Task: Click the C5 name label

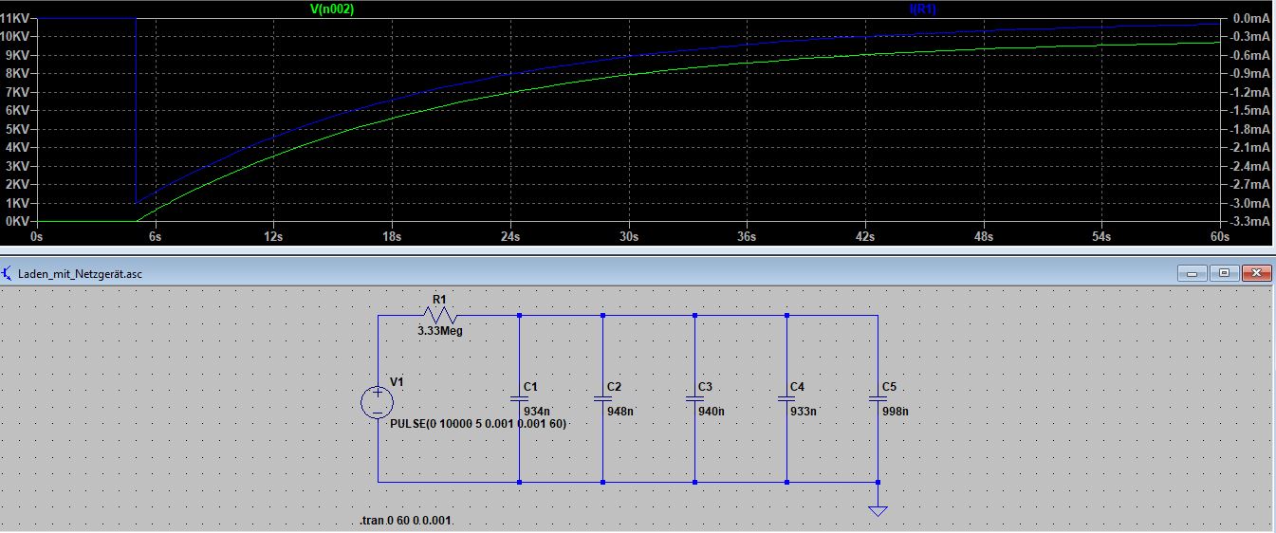Action: (889, 387)
